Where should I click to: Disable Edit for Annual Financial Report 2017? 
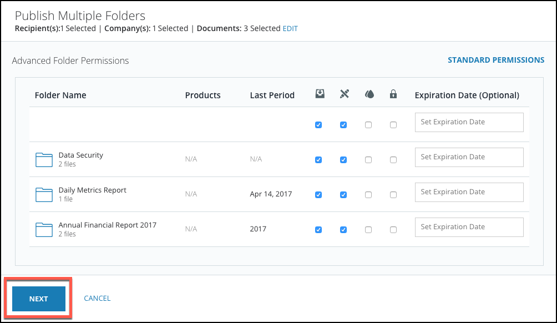click(343, 229)
